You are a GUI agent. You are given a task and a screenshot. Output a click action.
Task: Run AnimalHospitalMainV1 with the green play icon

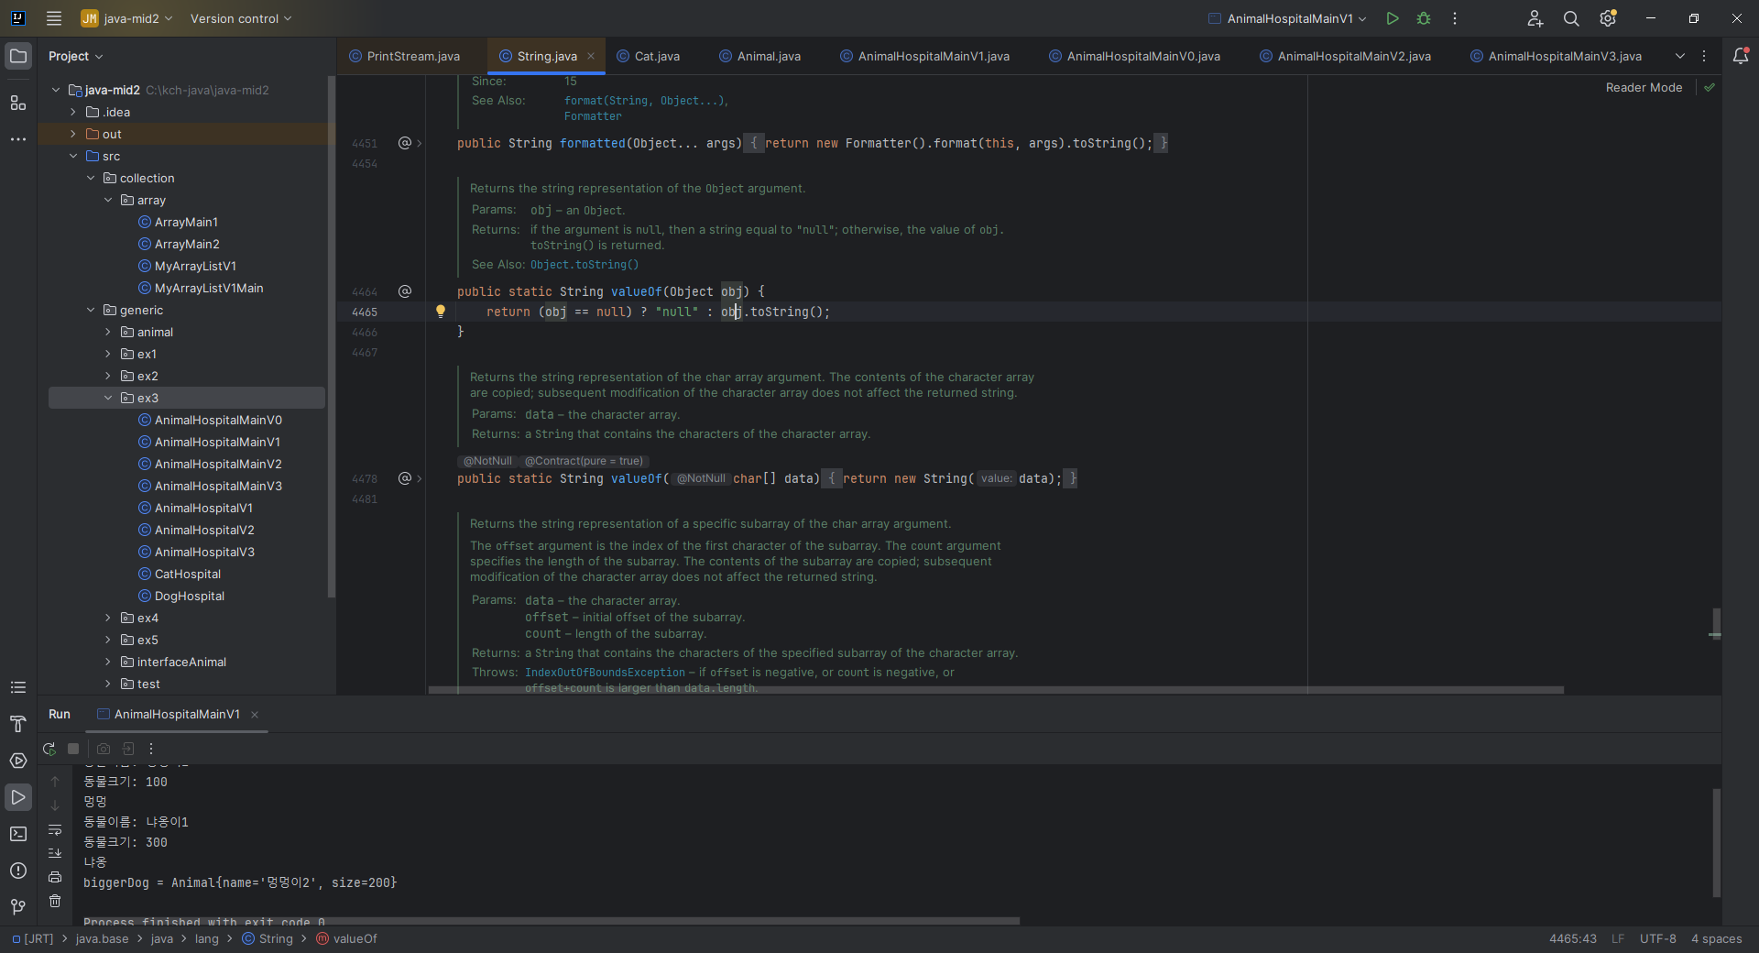pos(1393,18)
